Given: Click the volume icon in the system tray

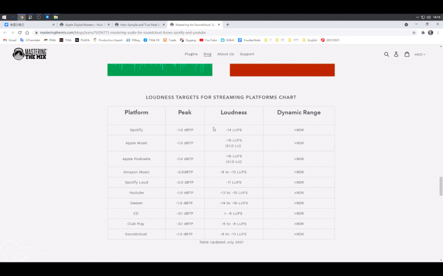Looking at the screenshot, I should (x=428, y=17).
